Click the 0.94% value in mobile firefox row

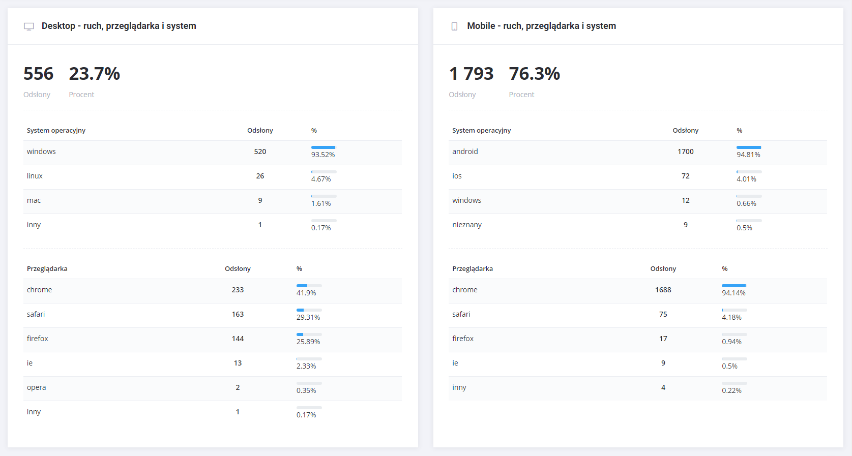click(731, 342)
